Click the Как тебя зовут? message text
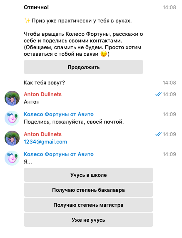Screen dimensions: 182x238 44,82
